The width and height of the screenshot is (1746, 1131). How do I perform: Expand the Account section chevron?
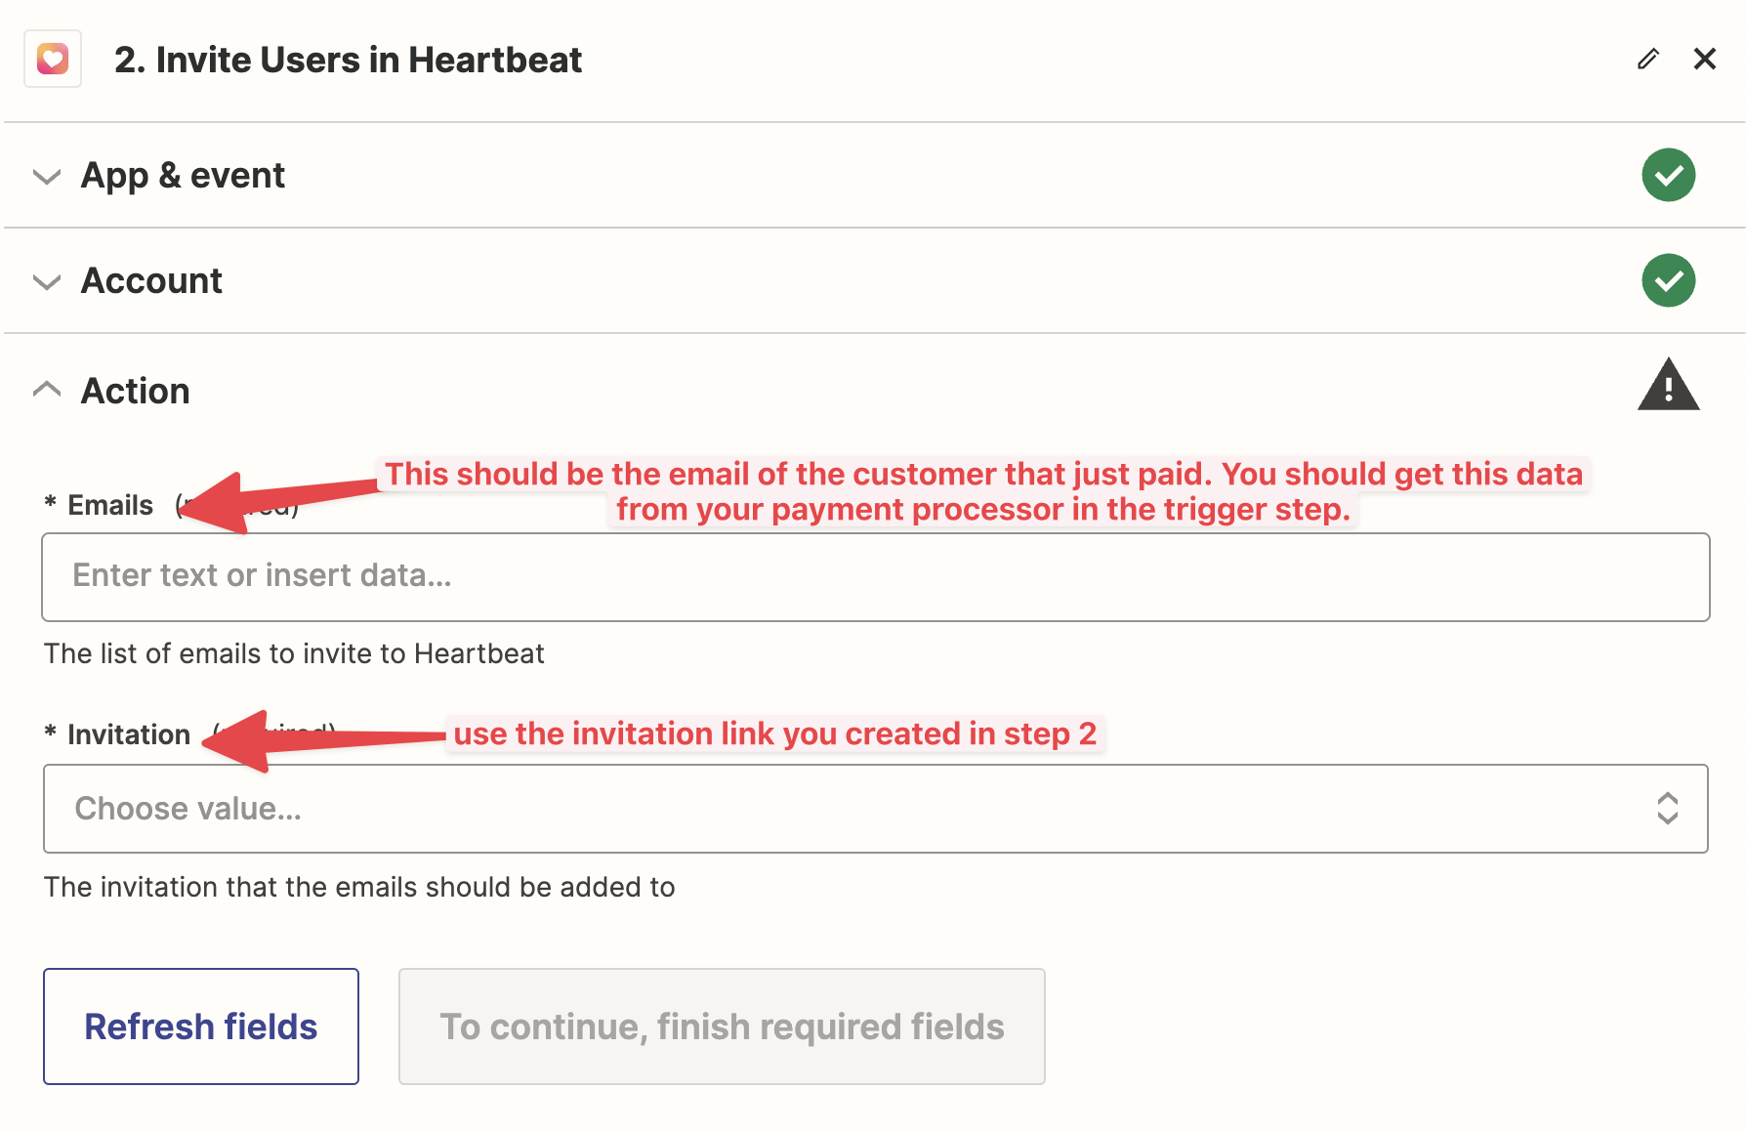coord(47,282)
